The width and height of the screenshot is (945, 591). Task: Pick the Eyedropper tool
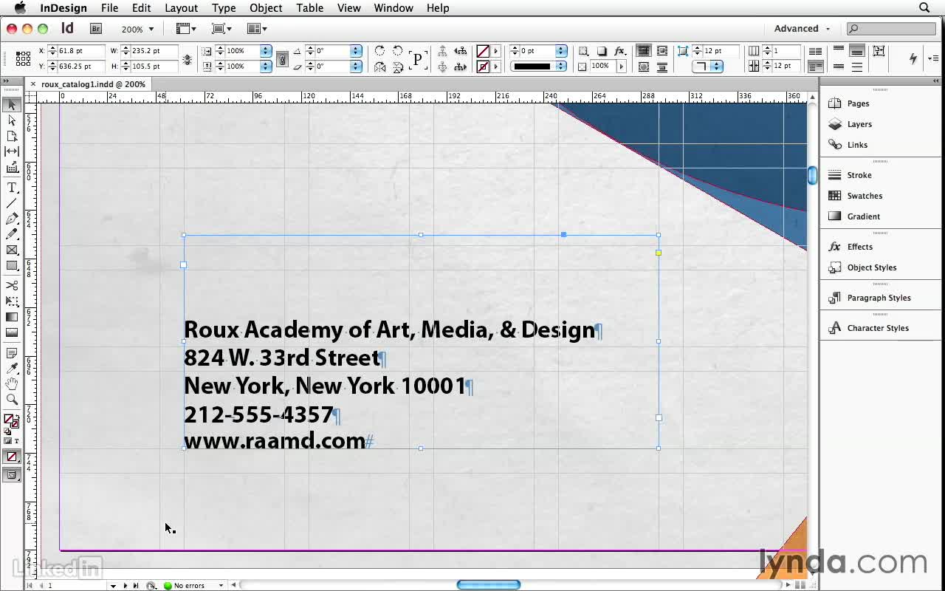pos(12,369)
